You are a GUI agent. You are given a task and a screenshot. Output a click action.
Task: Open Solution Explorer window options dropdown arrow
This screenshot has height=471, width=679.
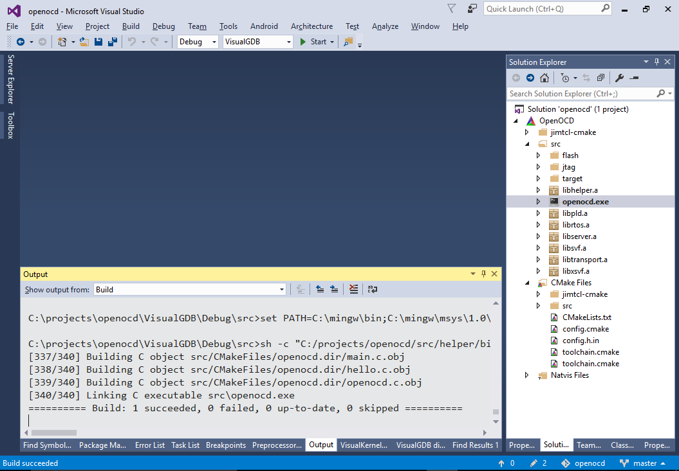[x=646, y=62]
